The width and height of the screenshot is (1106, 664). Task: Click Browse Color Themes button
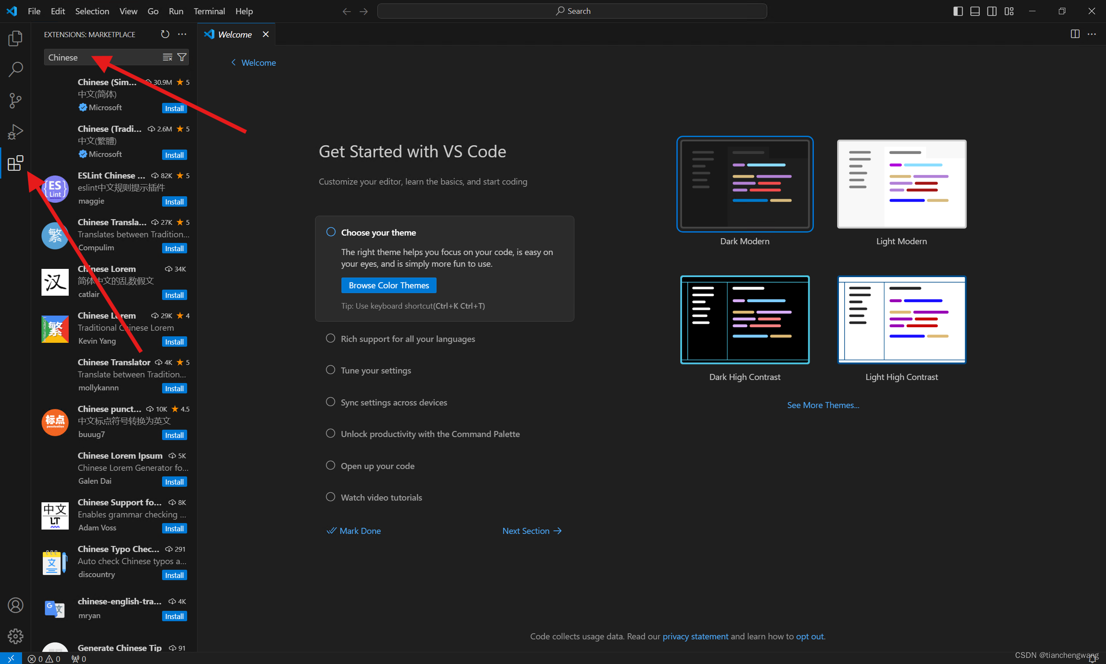[x=388, y=285]
